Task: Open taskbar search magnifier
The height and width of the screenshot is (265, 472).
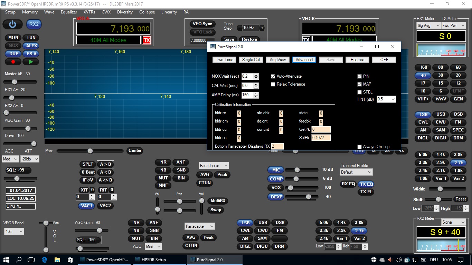Action: tap(19, 259)
